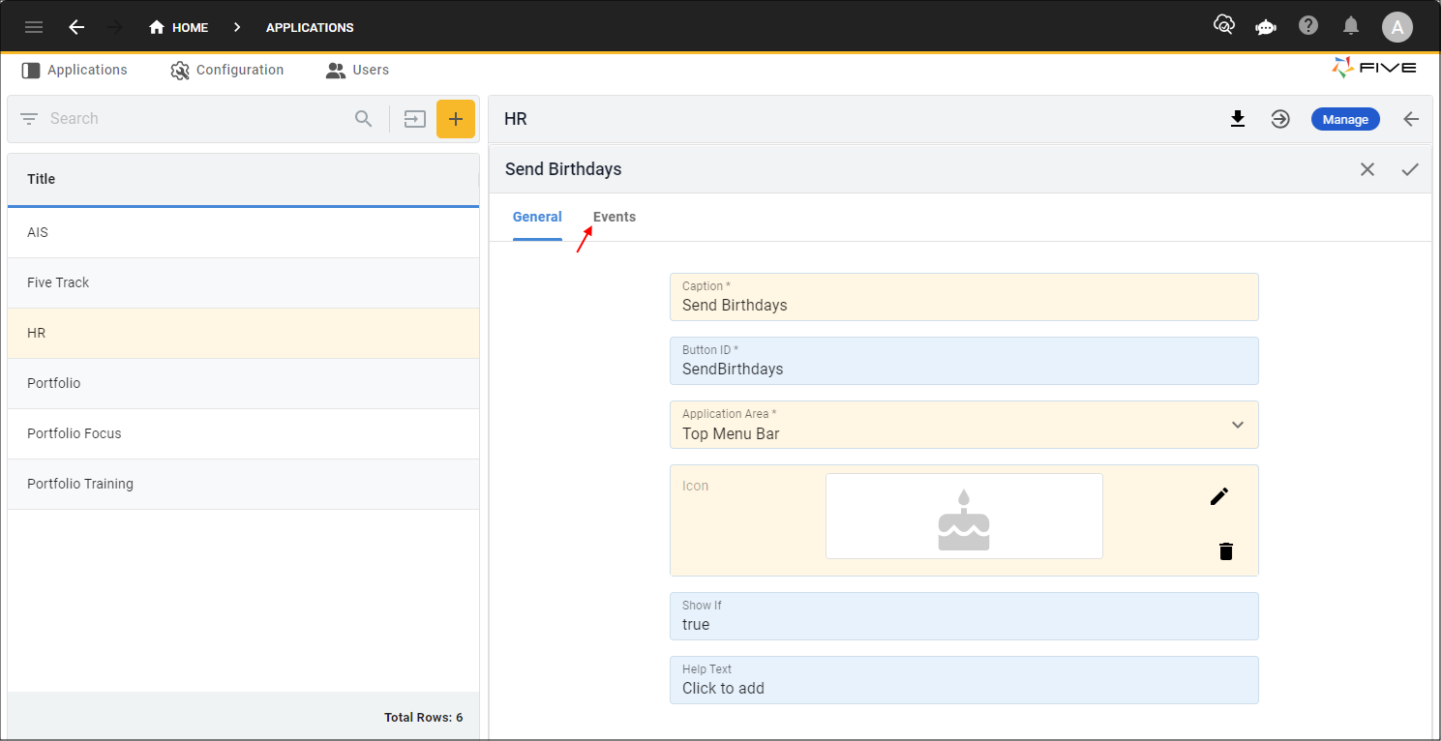Click the APPLICATIONS breadcrumb

pyautogui.click(x=310, y=27)
